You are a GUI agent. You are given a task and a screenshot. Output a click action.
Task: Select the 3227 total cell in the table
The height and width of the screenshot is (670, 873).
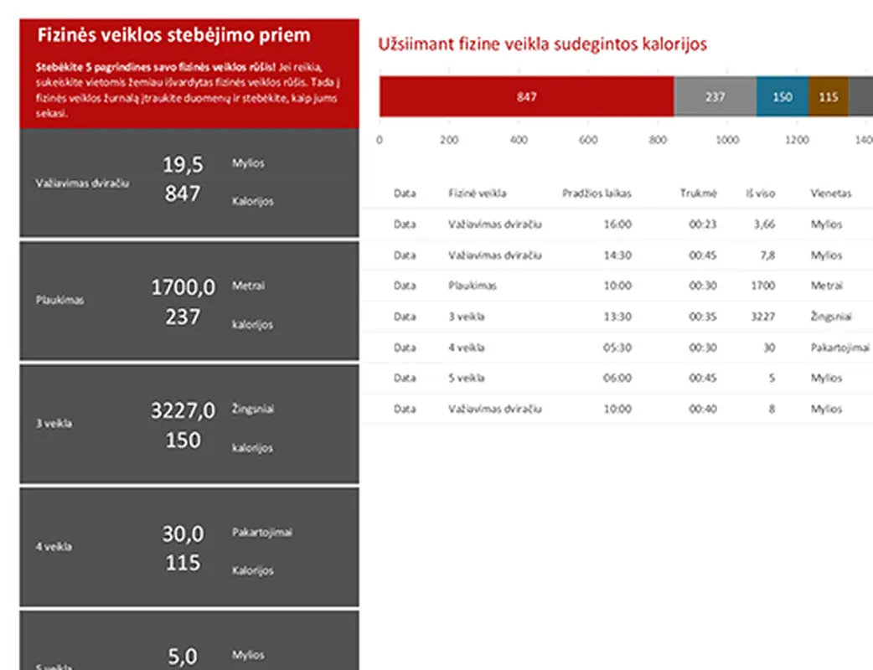(x=763, y=317)
